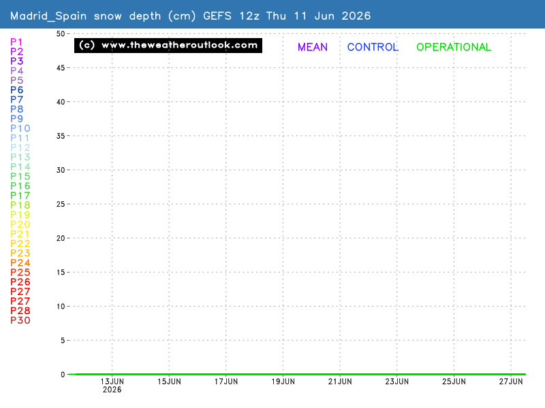Click the P4 ensemble member label
This screenshot has width=545, height=408.
point(16,71)
